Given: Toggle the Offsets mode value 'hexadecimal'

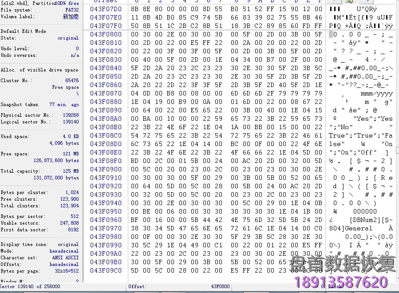Looking at the screenshot, I should [64, 264].
